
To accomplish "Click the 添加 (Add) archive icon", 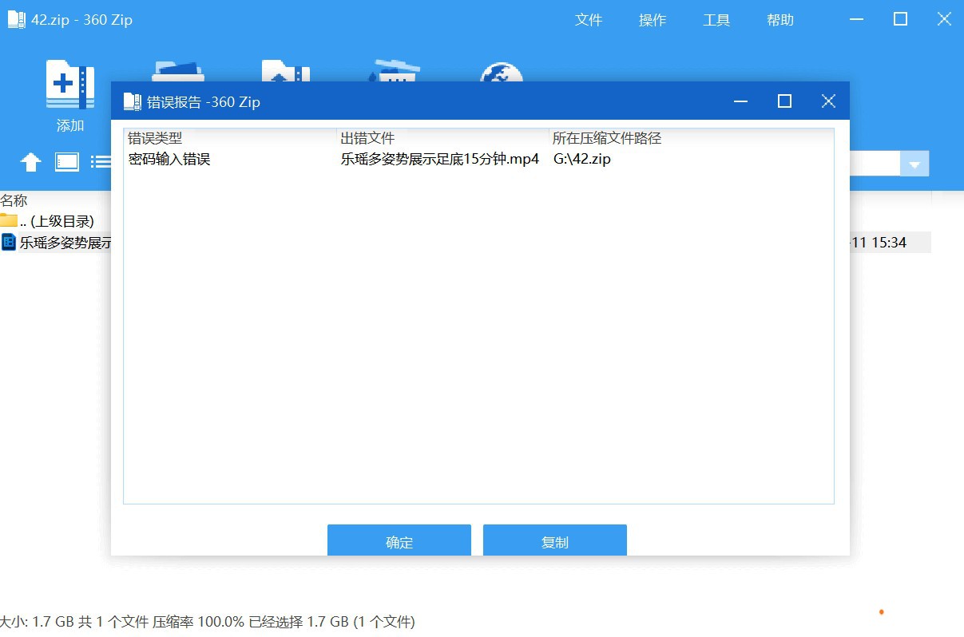I will pyautogui.click(x=69, y=85).
